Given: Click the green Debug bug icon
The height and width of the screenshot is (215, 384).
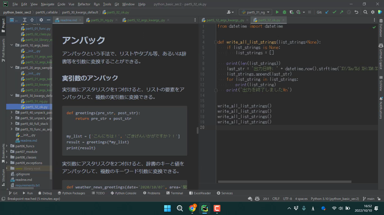Looking at the screenshot, I should pos(284,12).
